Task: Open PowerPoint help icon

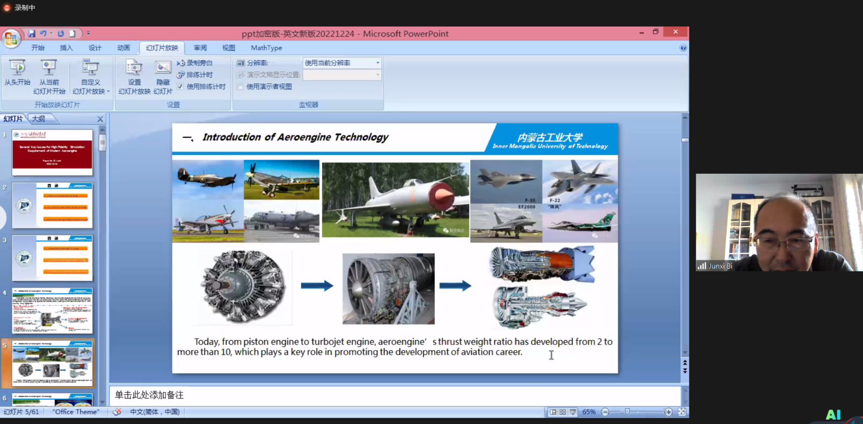Action: coord(683,48)
